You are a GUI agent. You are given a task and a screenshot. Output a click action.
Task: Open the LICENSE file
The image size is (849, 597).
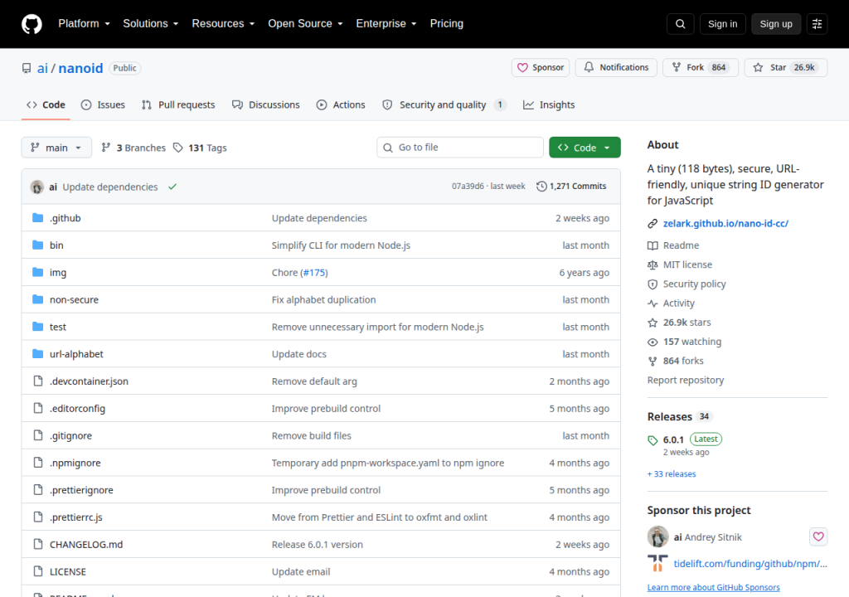68,571
